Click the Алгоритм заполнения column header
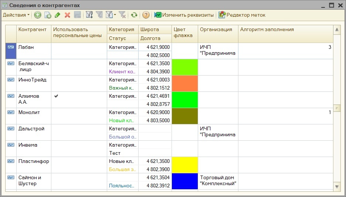The width and height of the screenshot is (346, 197). click(285, 34)
